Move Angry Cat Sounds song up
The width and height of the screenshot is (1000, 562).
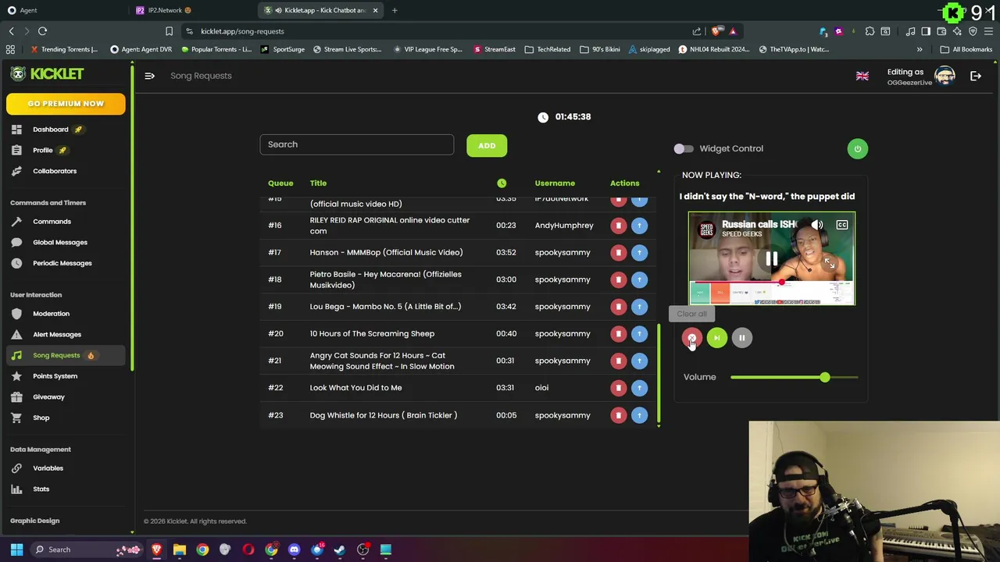(x=639, y=361)
